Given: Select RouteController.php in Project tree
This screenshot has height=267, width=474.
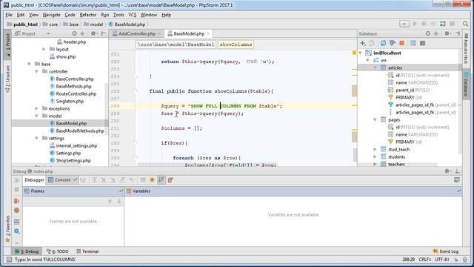Looking at the screenshot, I should coord(76,94).
